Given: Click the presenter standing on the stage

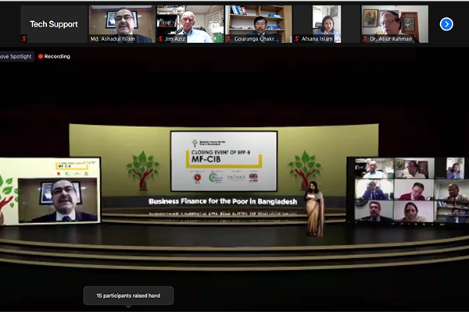Looking at the screenshot, I should tap(314, 209).
